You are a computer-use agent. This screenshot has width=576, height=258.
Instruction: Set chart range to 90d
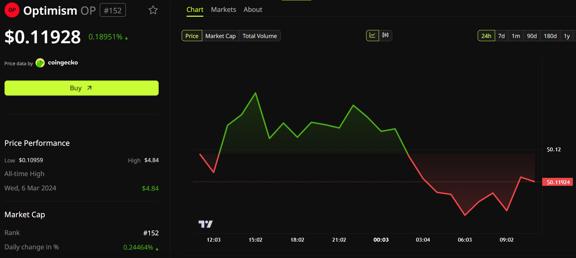(532, 36)
